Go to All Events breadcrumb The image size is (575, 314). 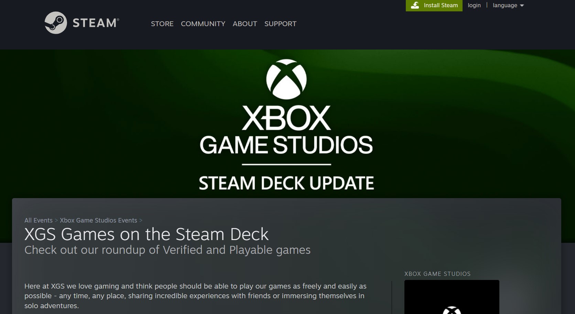(x=39, y=220)
